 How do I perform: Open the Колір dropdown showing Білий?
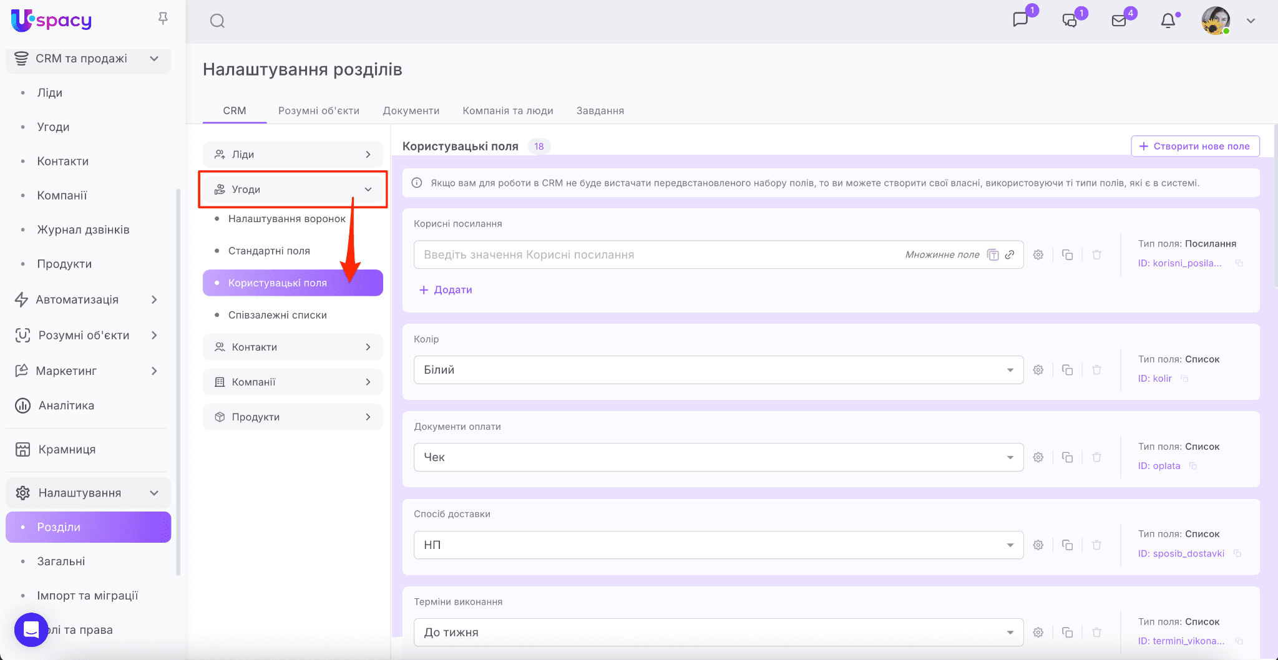718,370
